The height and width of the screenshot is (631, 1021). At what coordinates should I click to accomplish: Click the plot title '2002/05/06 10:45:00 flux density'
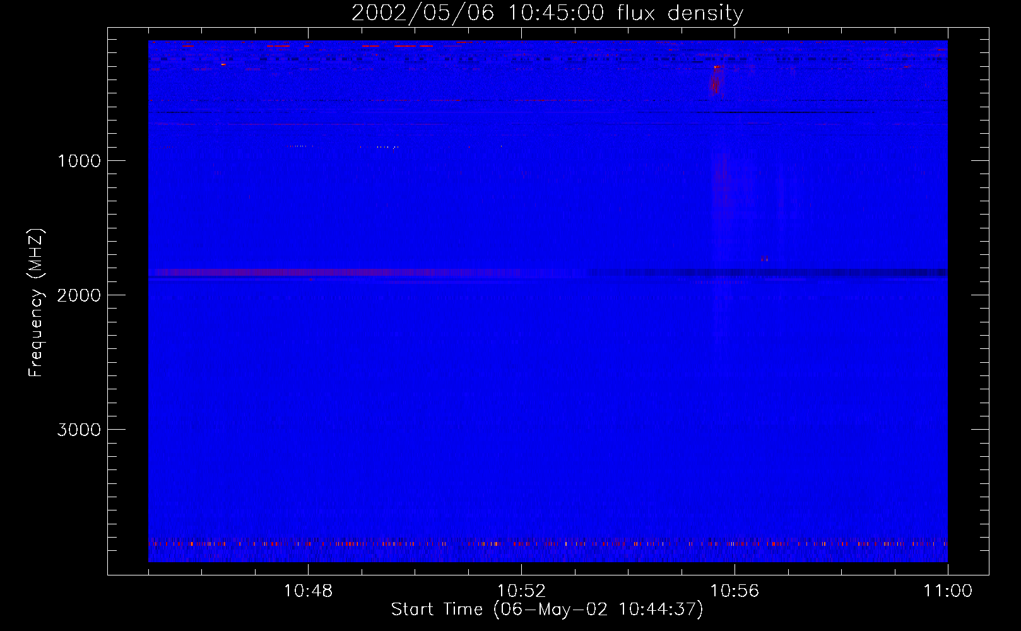547,13
